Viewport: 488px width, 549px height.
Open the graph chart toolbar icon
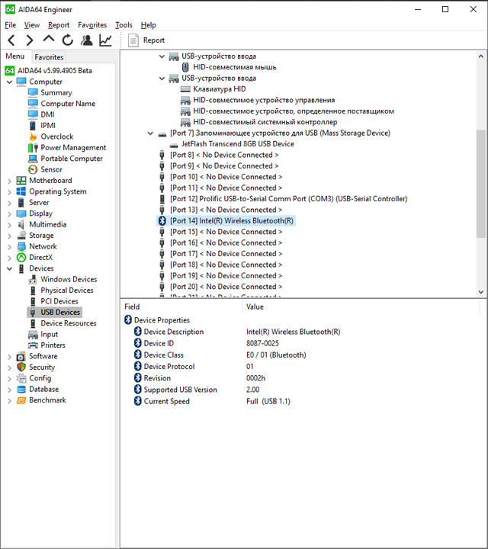105,40
